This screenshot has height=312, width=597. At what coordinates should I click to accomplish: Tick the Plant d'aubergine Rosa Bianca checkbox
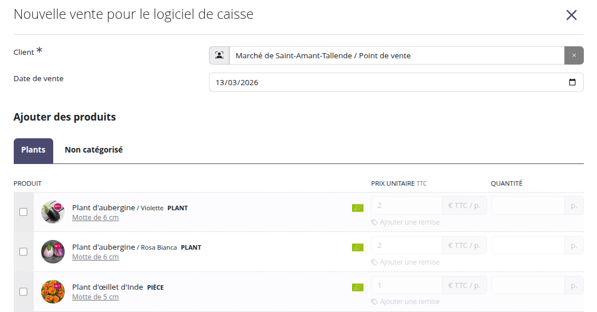pos(23,251)
